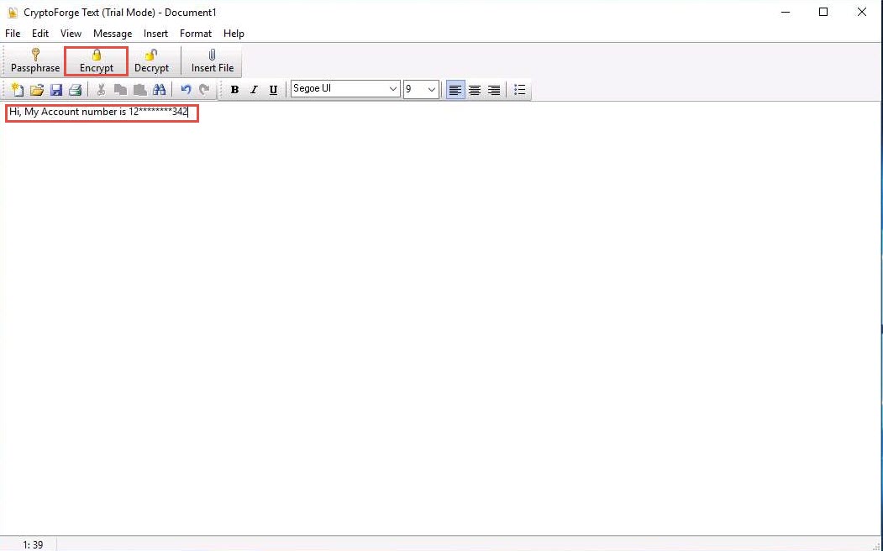Expand the Segoe UI font dropdown

tap(393, 90)
